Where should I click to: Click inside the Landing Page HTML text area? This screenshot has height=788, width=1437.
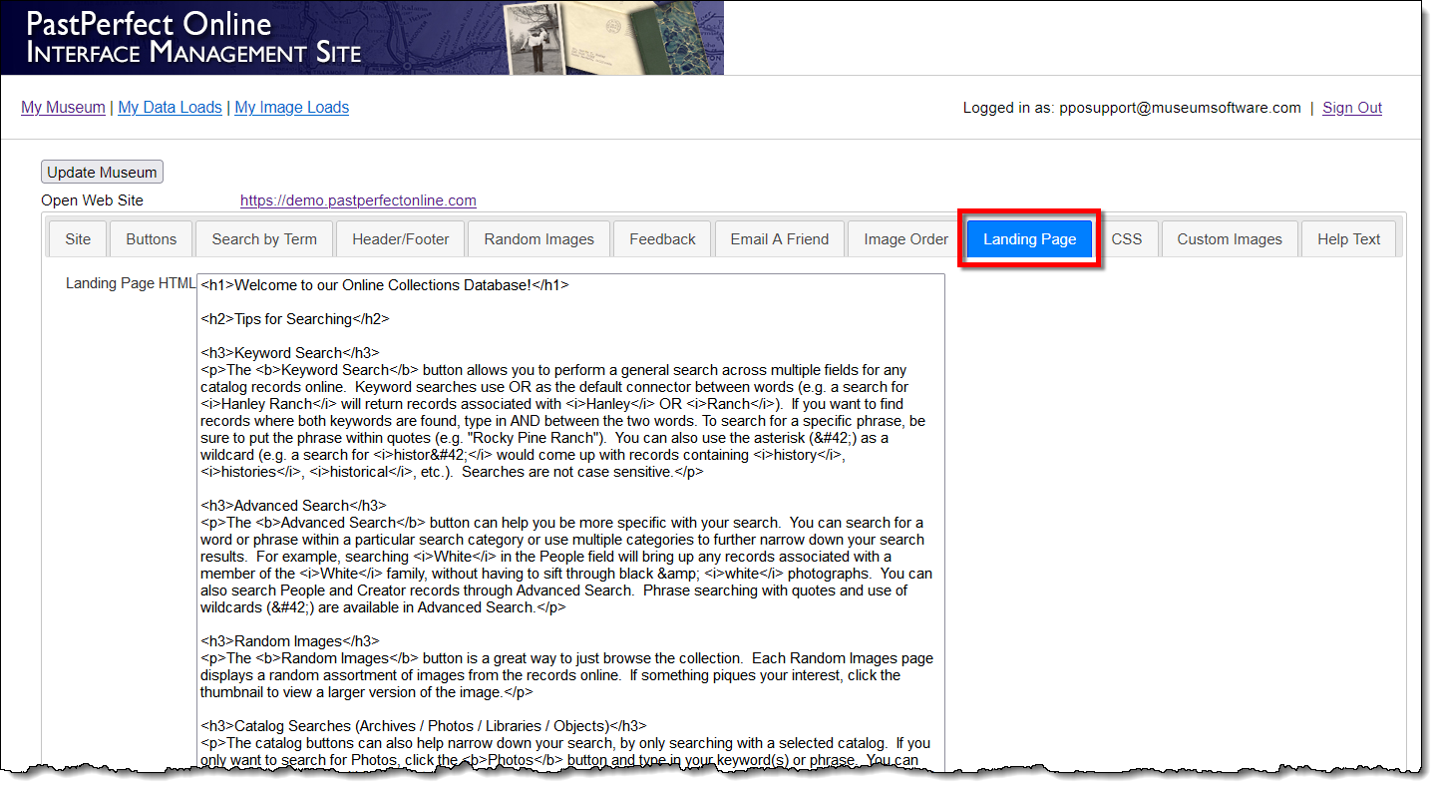click(x=570, y=519)
